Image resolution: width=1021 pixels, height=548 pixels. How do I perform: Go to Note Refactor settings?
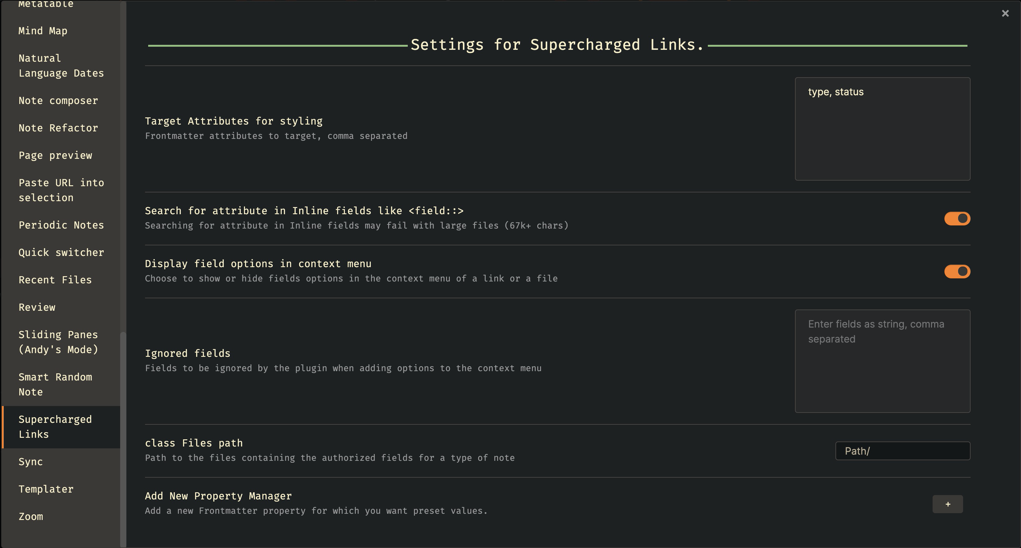click(58, 128)
